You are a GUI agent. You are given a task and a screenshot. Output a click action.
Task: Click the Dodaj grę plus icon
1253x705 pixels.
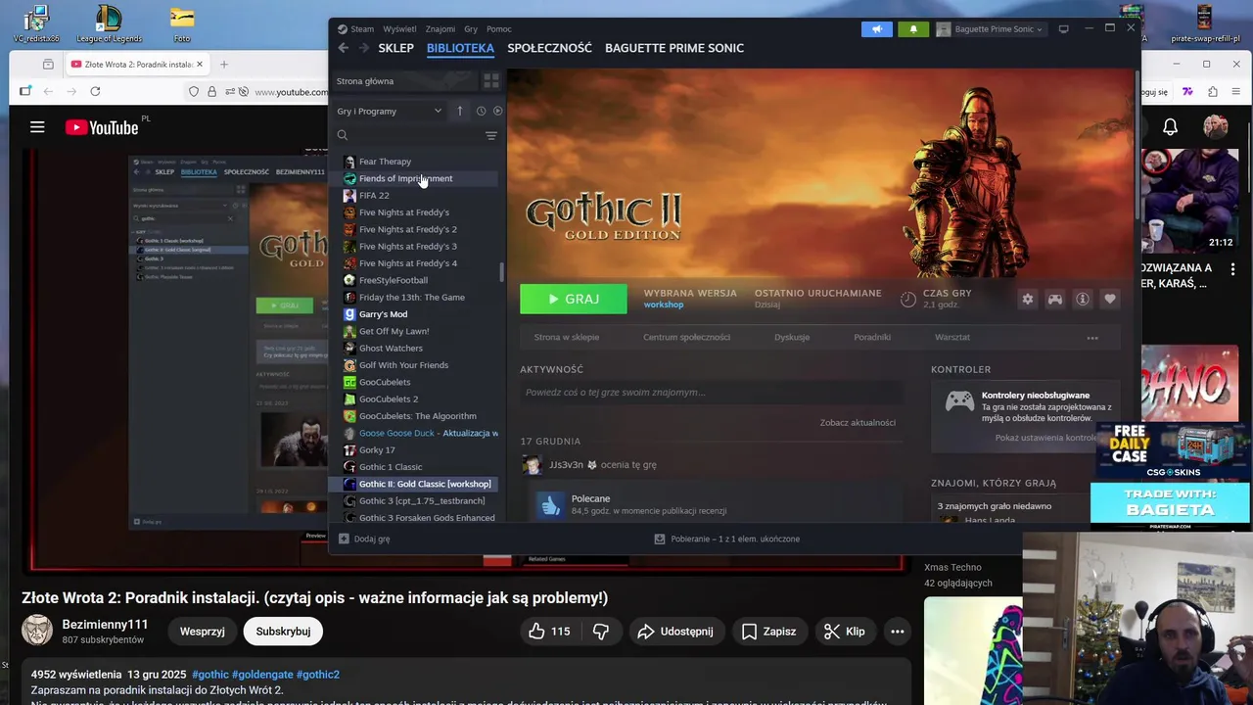[x=344, y=539]
